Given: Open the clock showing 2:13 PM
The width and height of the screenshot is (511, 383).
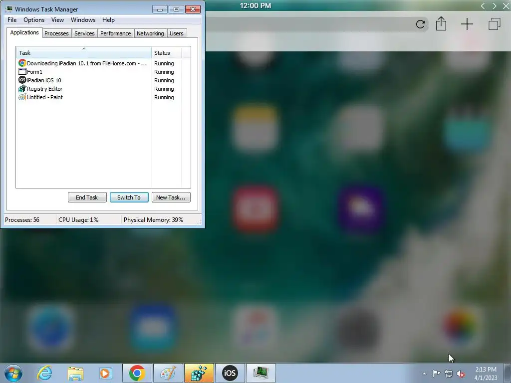Looking at the screenshot, I should (x=486, y=374).
